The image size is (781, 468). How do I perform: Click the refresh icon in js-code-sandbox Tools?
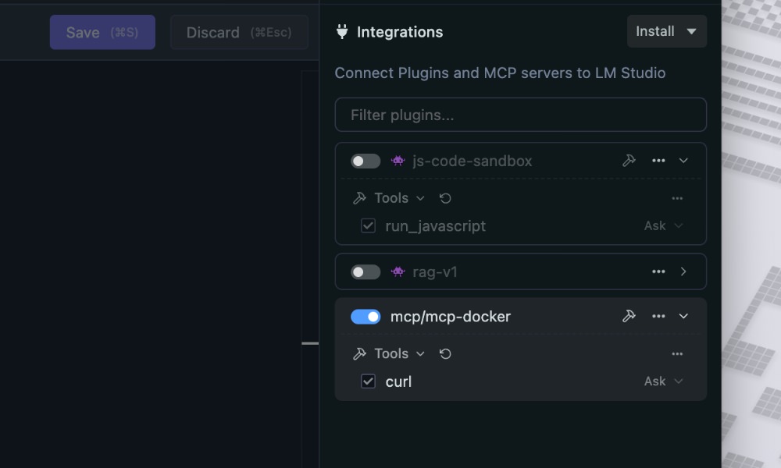point(444,198)
